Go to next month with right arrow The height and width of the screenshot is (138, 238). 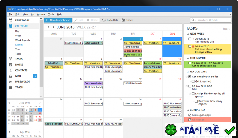[x=53, y=27]
